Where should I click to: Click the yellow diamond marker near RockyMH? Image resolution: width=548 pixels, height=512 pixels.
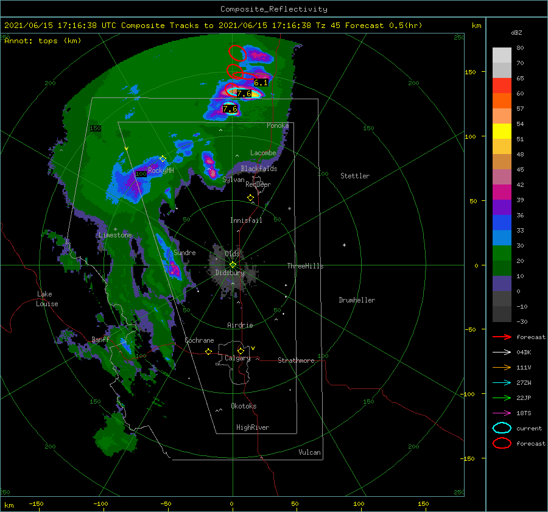click(163, 159)
